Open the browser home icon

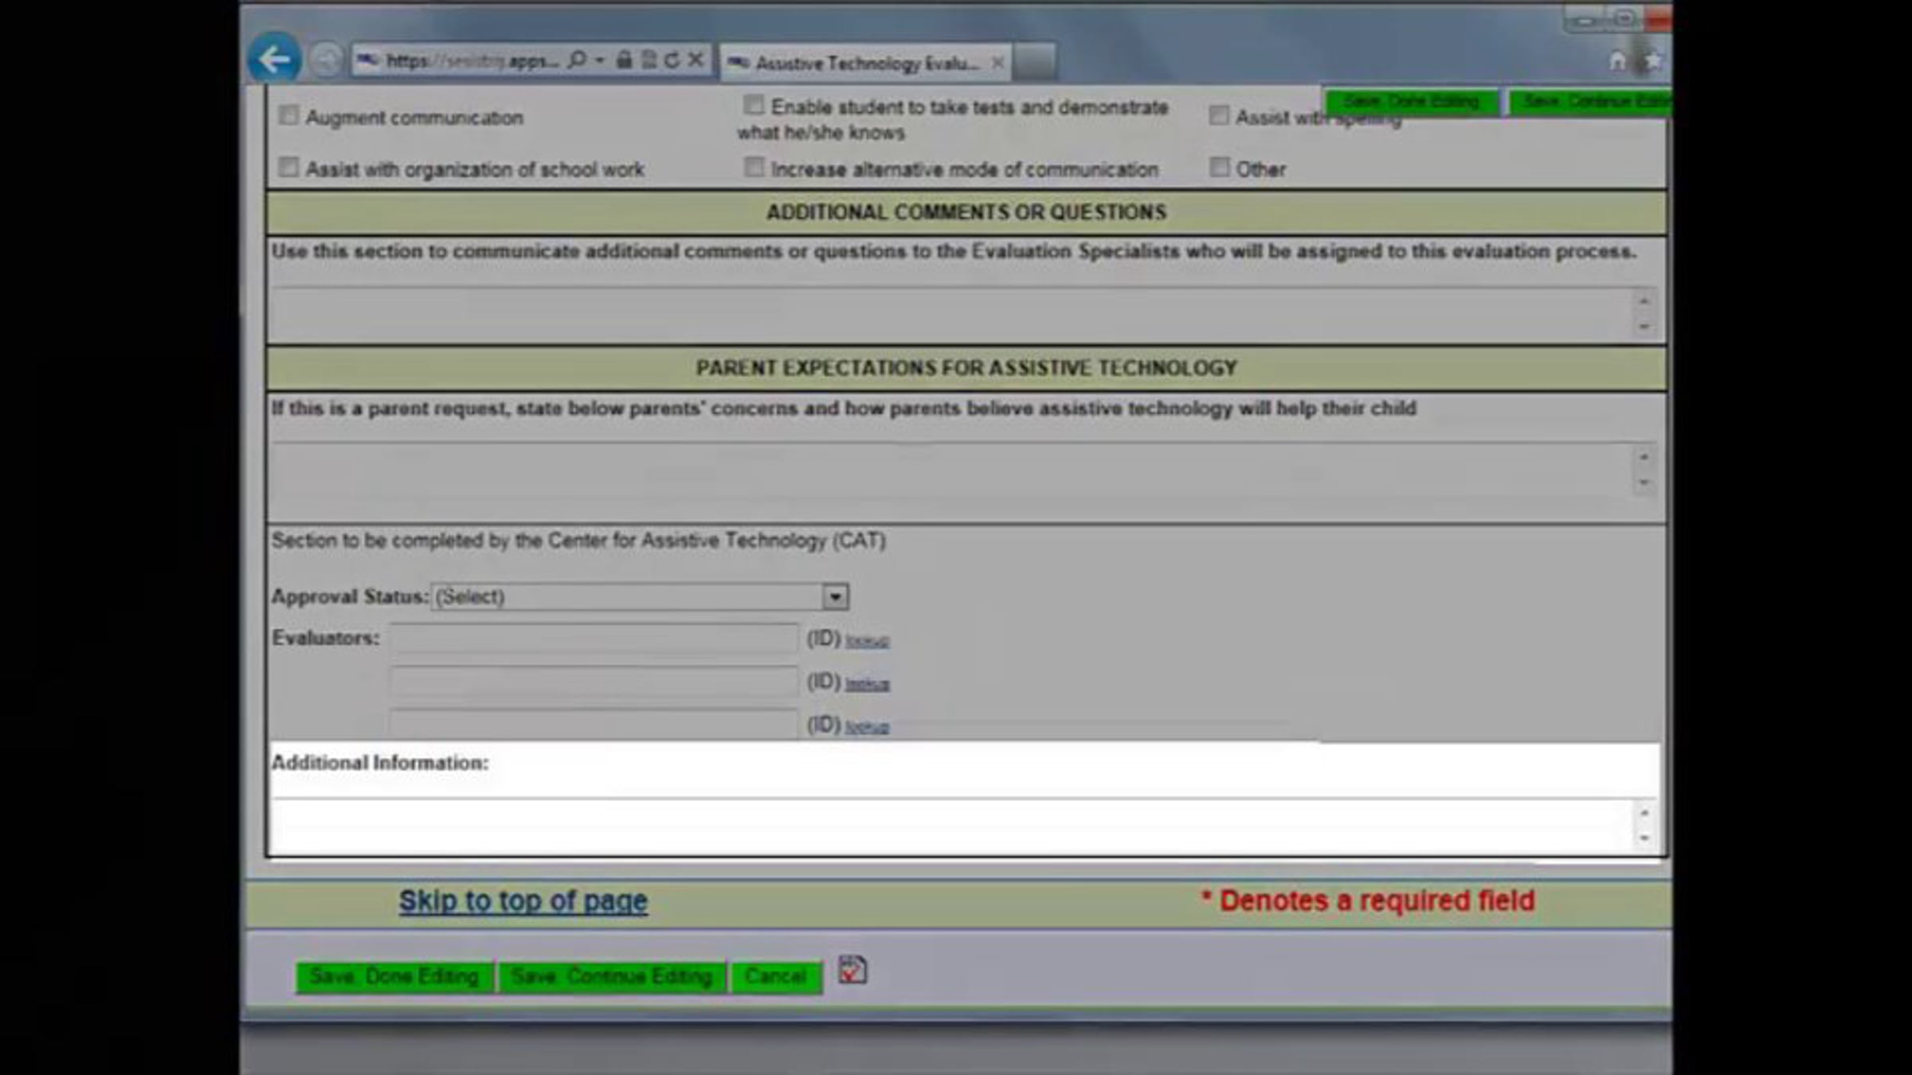(1616, 61)
